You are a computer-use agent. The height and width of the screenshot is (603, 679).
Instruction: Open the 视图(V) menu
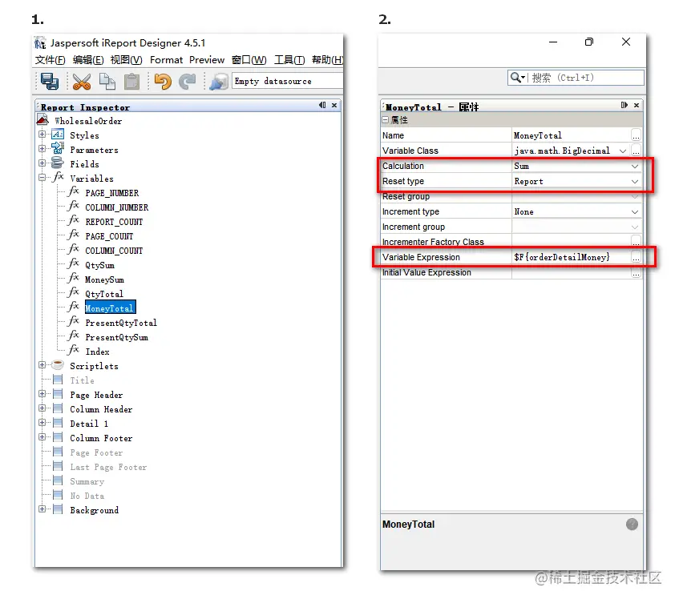[x=127, y=60]
